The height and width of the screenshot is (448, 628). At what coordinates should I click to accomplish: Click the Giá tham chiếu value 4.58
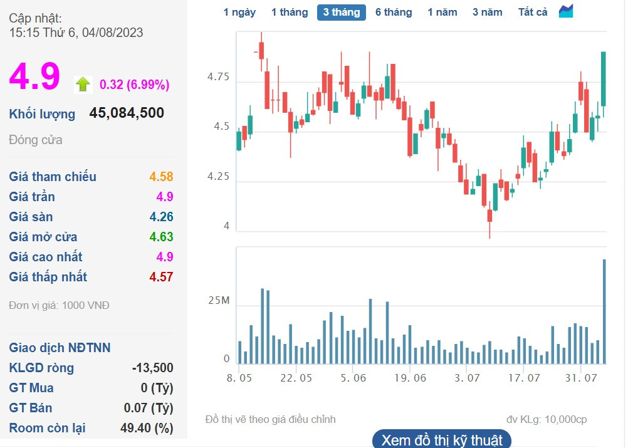[x=161, y=177]
